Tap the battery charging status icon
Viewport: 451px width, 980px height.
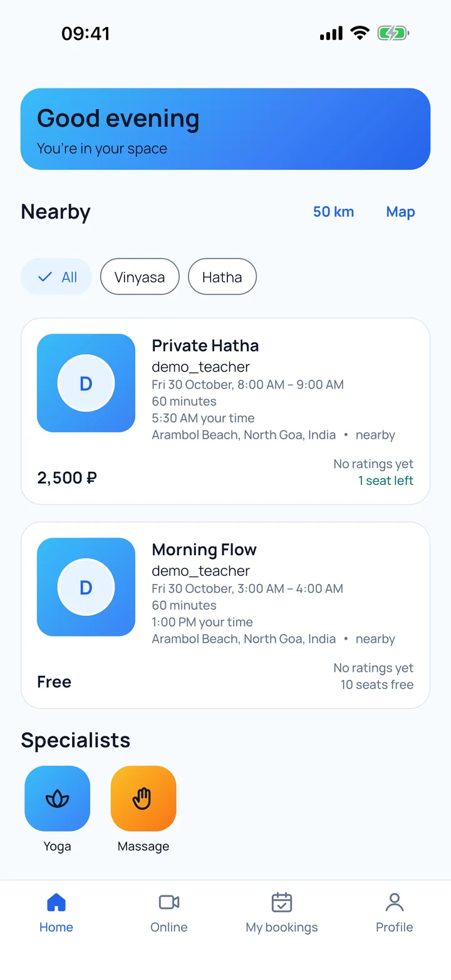[x=393, y=33]
